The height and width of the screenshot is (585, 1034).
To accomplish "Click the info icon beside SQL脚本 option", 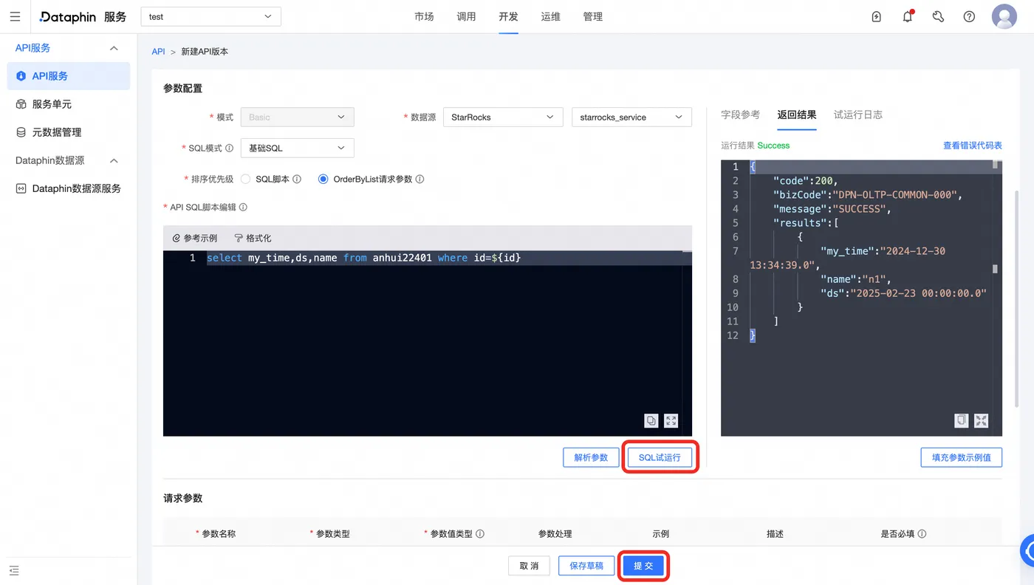I will [297, 179].
